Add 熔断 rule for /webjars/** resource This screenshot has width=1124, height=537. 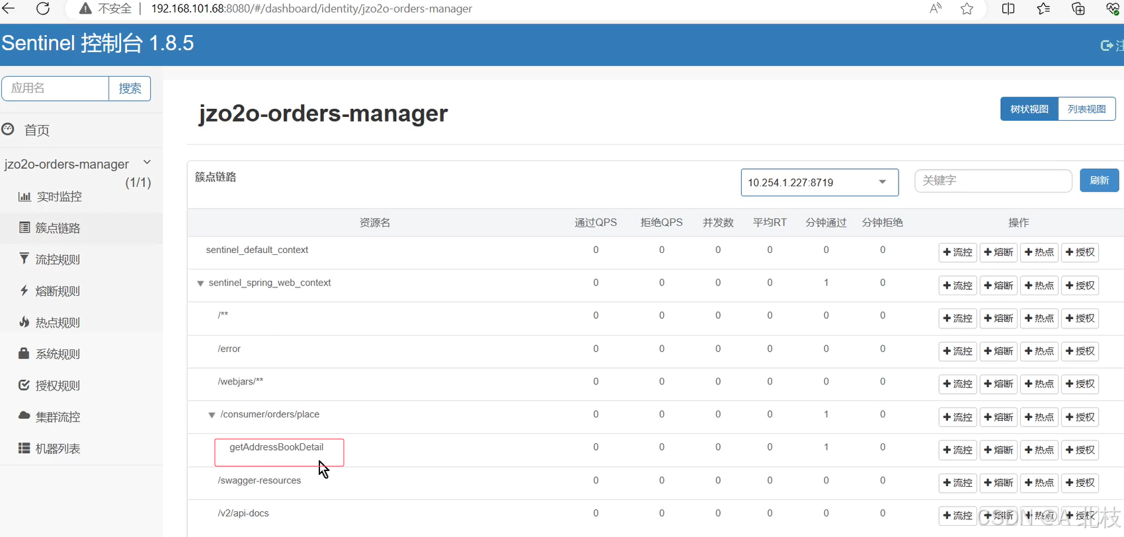999,384
